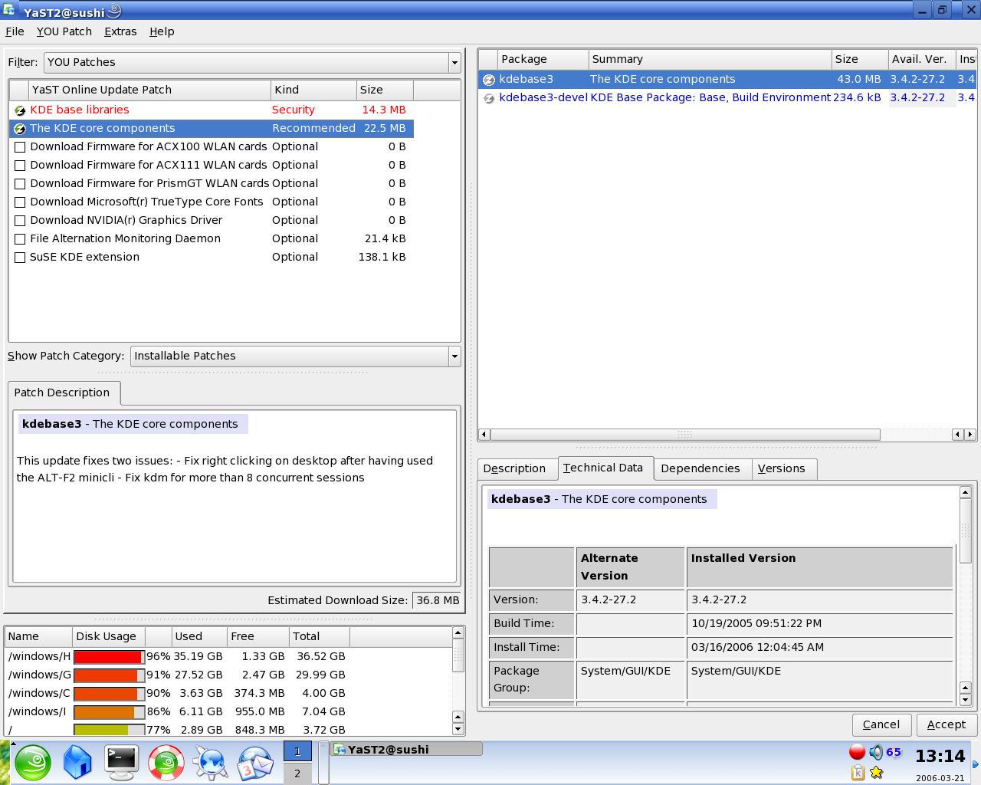The image size is (981, 785).
Task: Sort patch list by Size column header
Action: (x=385, y=90)
